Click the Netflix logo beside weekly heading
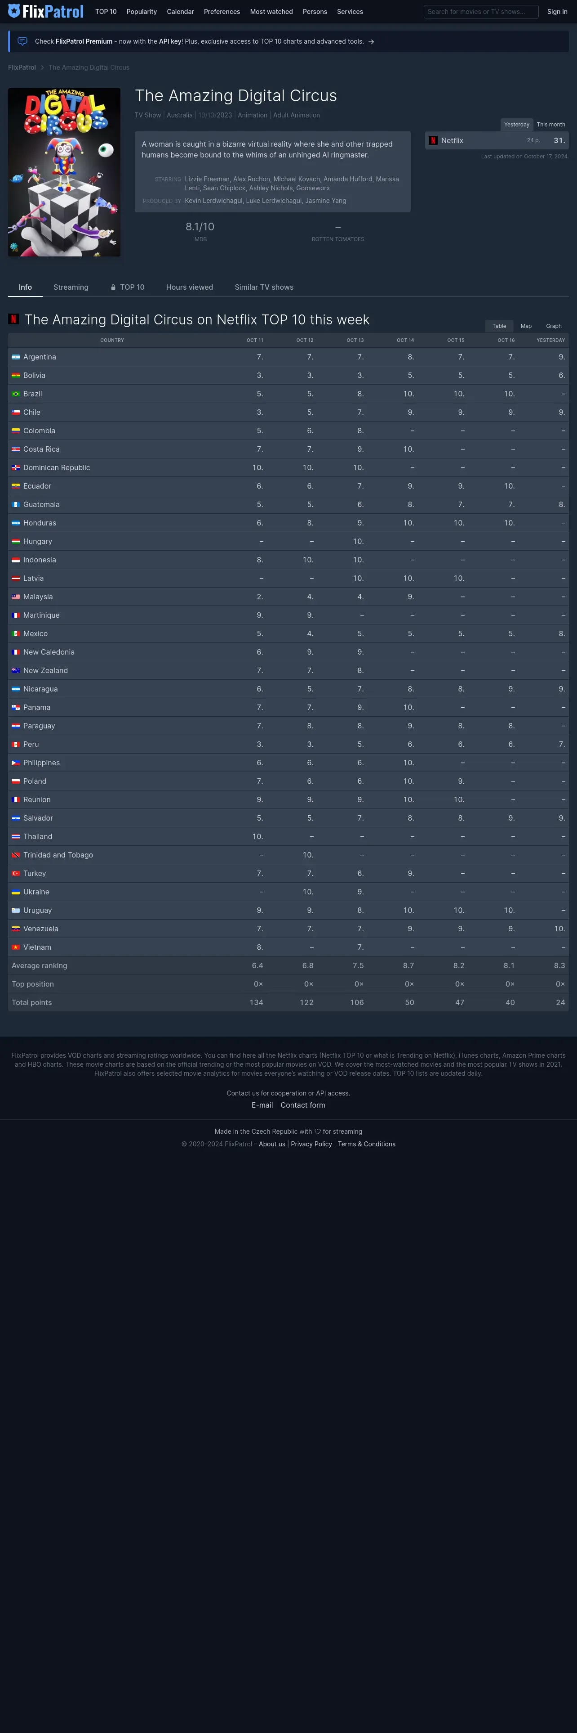This screenshot has height=1733, width=577. [13, 319]
